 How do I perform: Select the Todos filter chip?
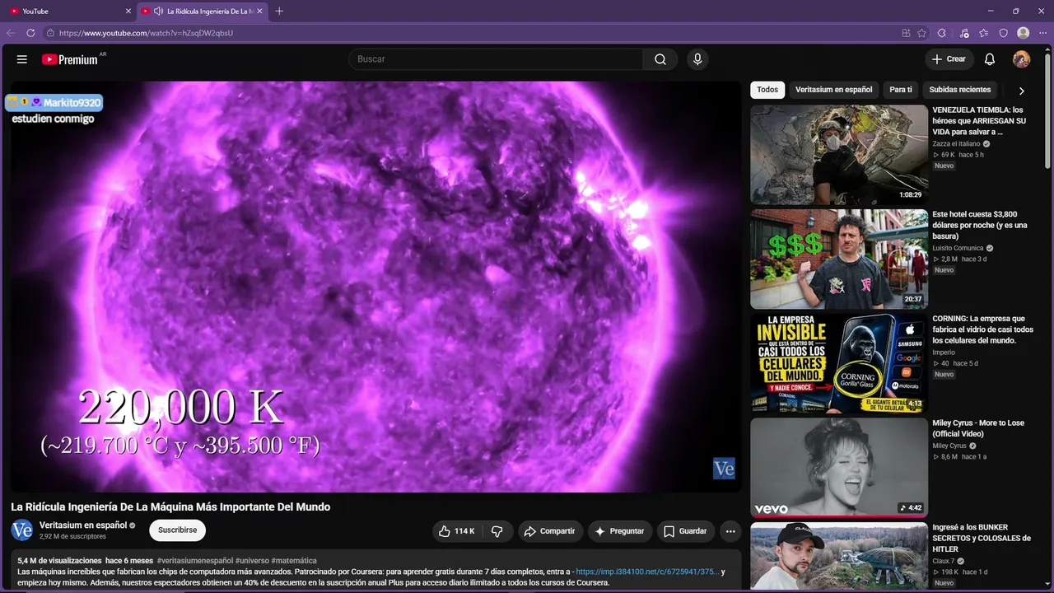click(767, 90)
